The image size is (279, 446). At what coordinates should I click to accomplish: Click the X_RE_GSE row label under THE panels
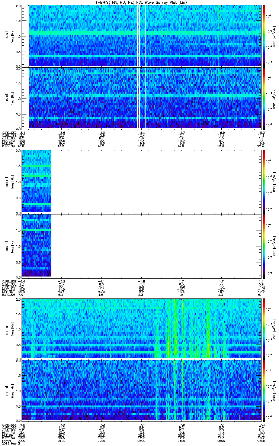(x=9, y=425)
